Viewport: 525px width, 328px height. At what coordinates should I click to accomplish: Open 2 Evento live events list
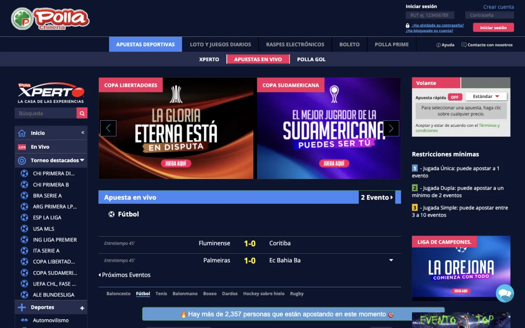[x=377, y=197]
